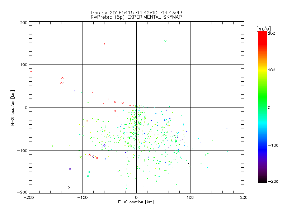Viewport: 287px width, 215px height.
Task: Select the large blue X marker above the -100 line
Action: pyautogui.click(x=104, y=145)
